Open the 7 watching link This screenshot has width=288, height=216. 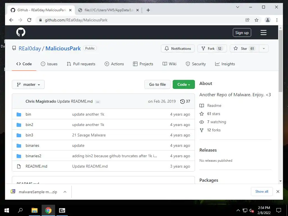[x=217, y=122]
